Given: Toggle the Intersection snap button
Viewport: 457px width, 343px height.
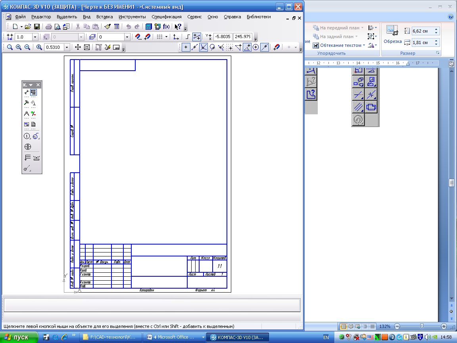Looking at the screenshot, I should [x=204, y=47].
